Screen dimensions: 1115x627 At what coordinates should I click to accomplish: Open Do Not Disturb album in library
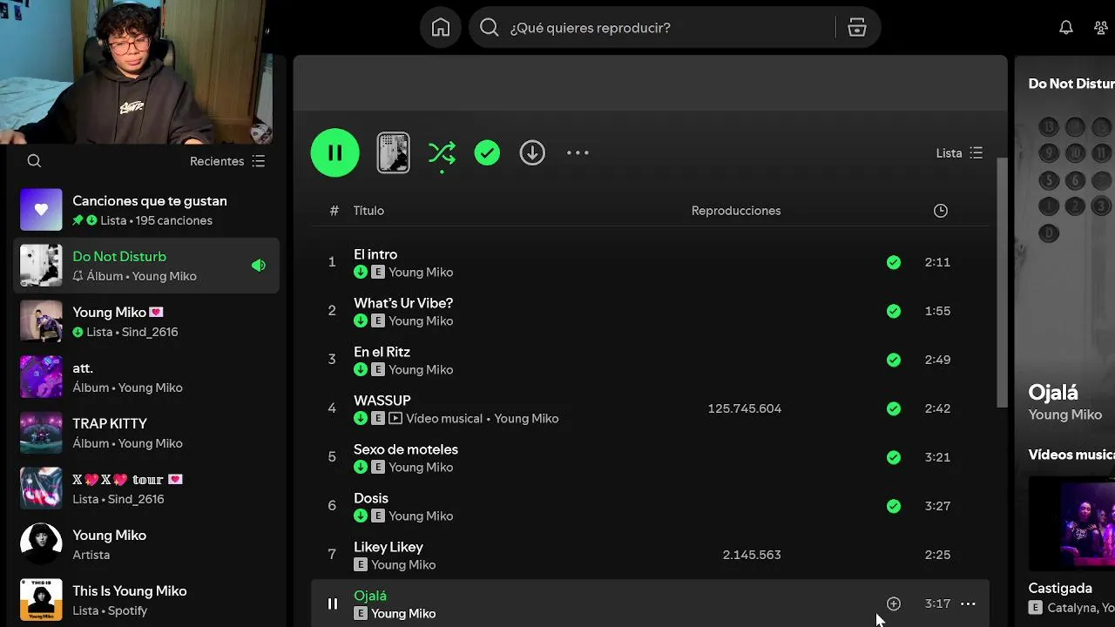point(146,266)
